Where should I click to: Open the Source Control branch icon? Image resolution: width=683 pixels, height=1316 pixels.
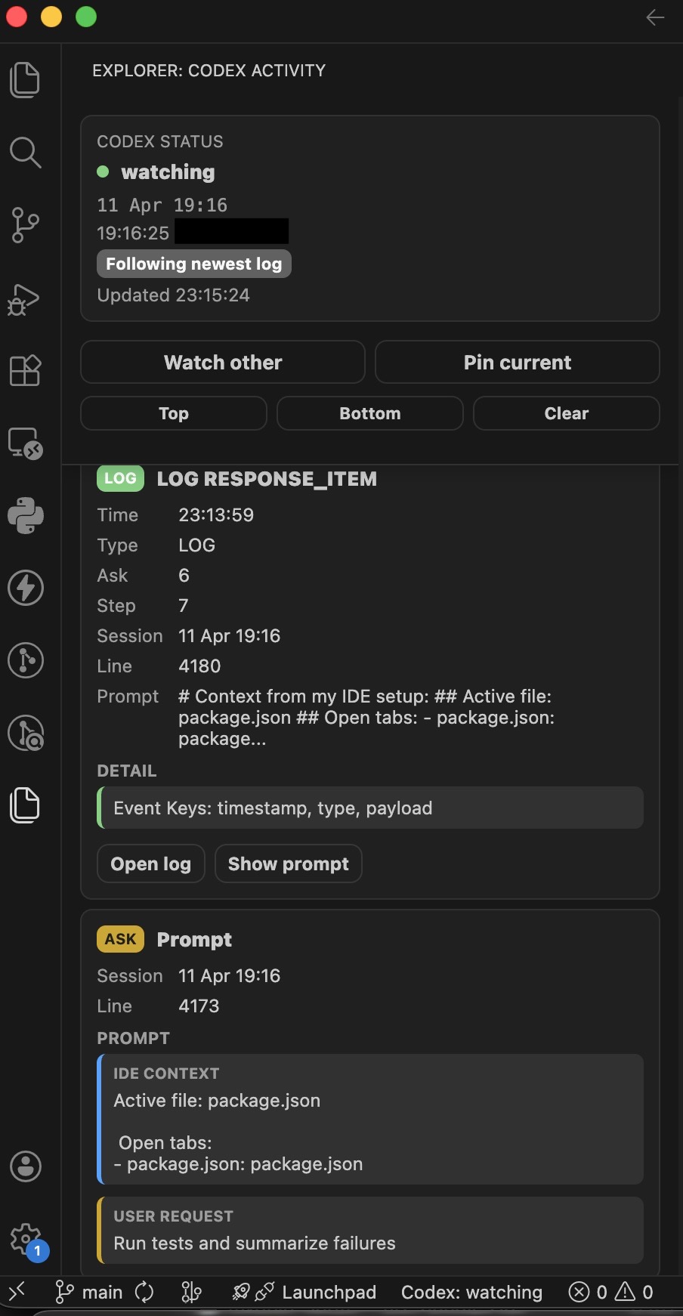click(x=25, y=225)
